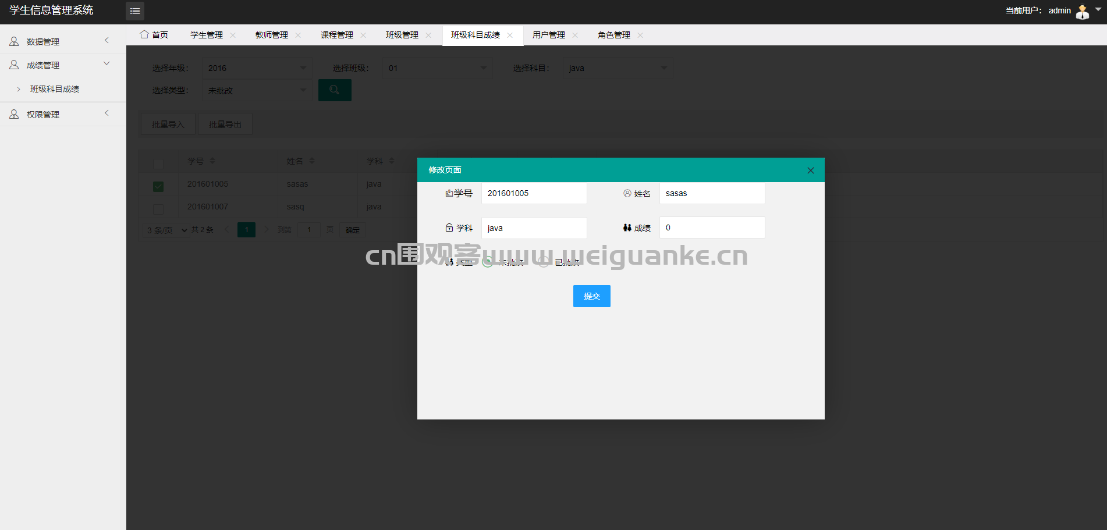This screenshot has width=1107, height=530.
Task: Click the 提交 submit button
Action: 592,296
